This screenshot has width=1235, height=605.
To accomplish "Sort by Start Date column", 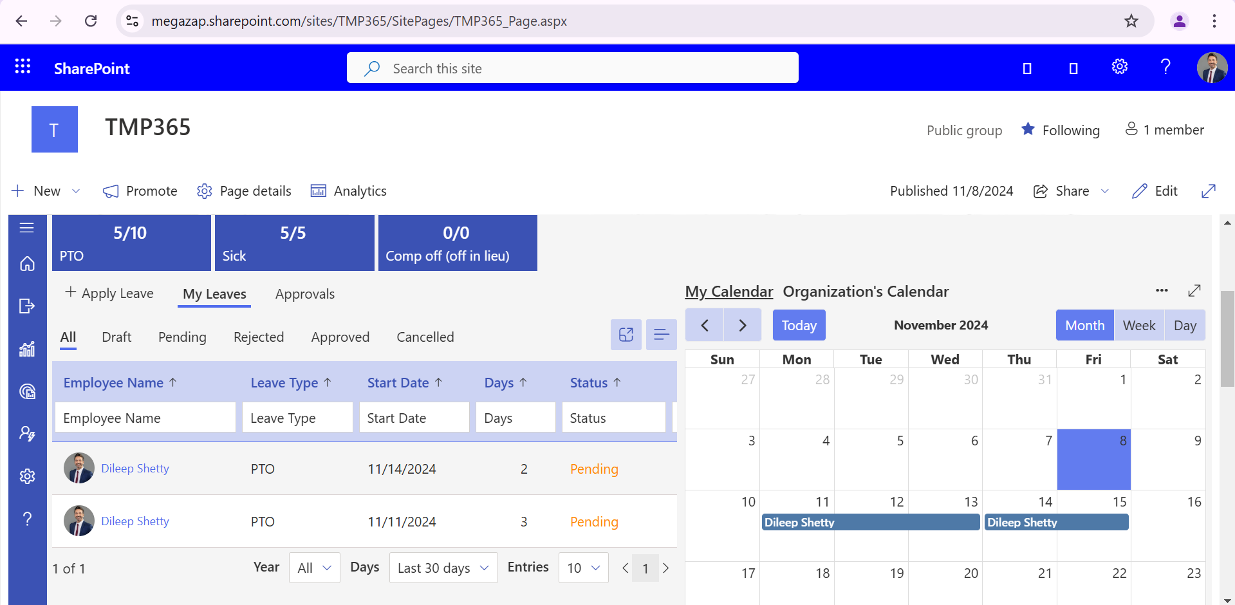I will pyautogui.click(x=405, y=383).
